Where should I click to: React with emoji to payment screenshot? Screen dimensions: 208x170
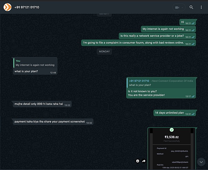pyautogui.click(x=138, y=161)
